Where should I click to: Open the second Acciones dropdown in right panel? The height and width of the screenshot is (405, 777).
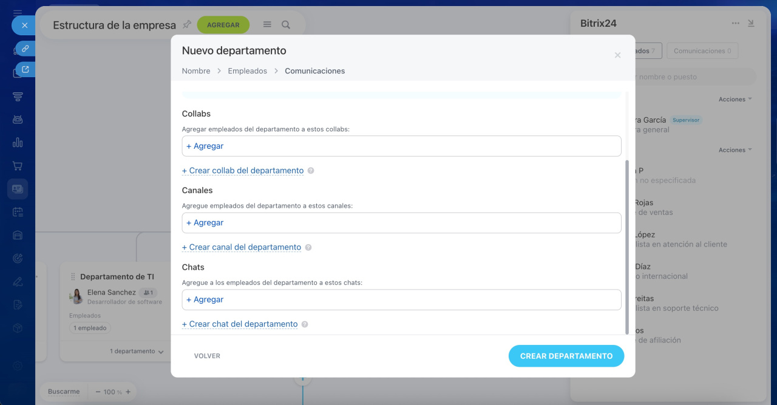point(735,150)
